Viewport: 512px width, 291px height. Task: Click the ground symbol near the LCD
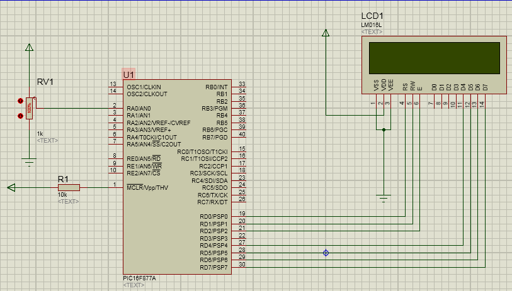[x=384, y=199]
